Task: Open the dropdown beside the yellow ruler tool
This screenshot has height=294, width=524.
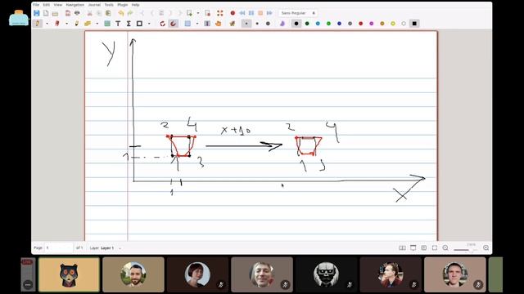Action: click(97, 24)
